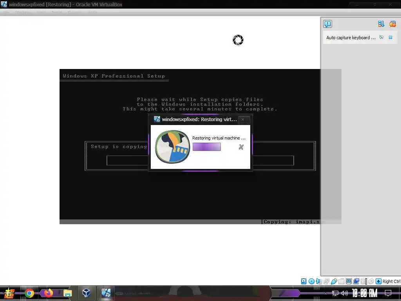The height and width of the screenshot is (301, 401).
Task: Launch Google Chrome from the taskbar
Action: (x=29, y=293)
